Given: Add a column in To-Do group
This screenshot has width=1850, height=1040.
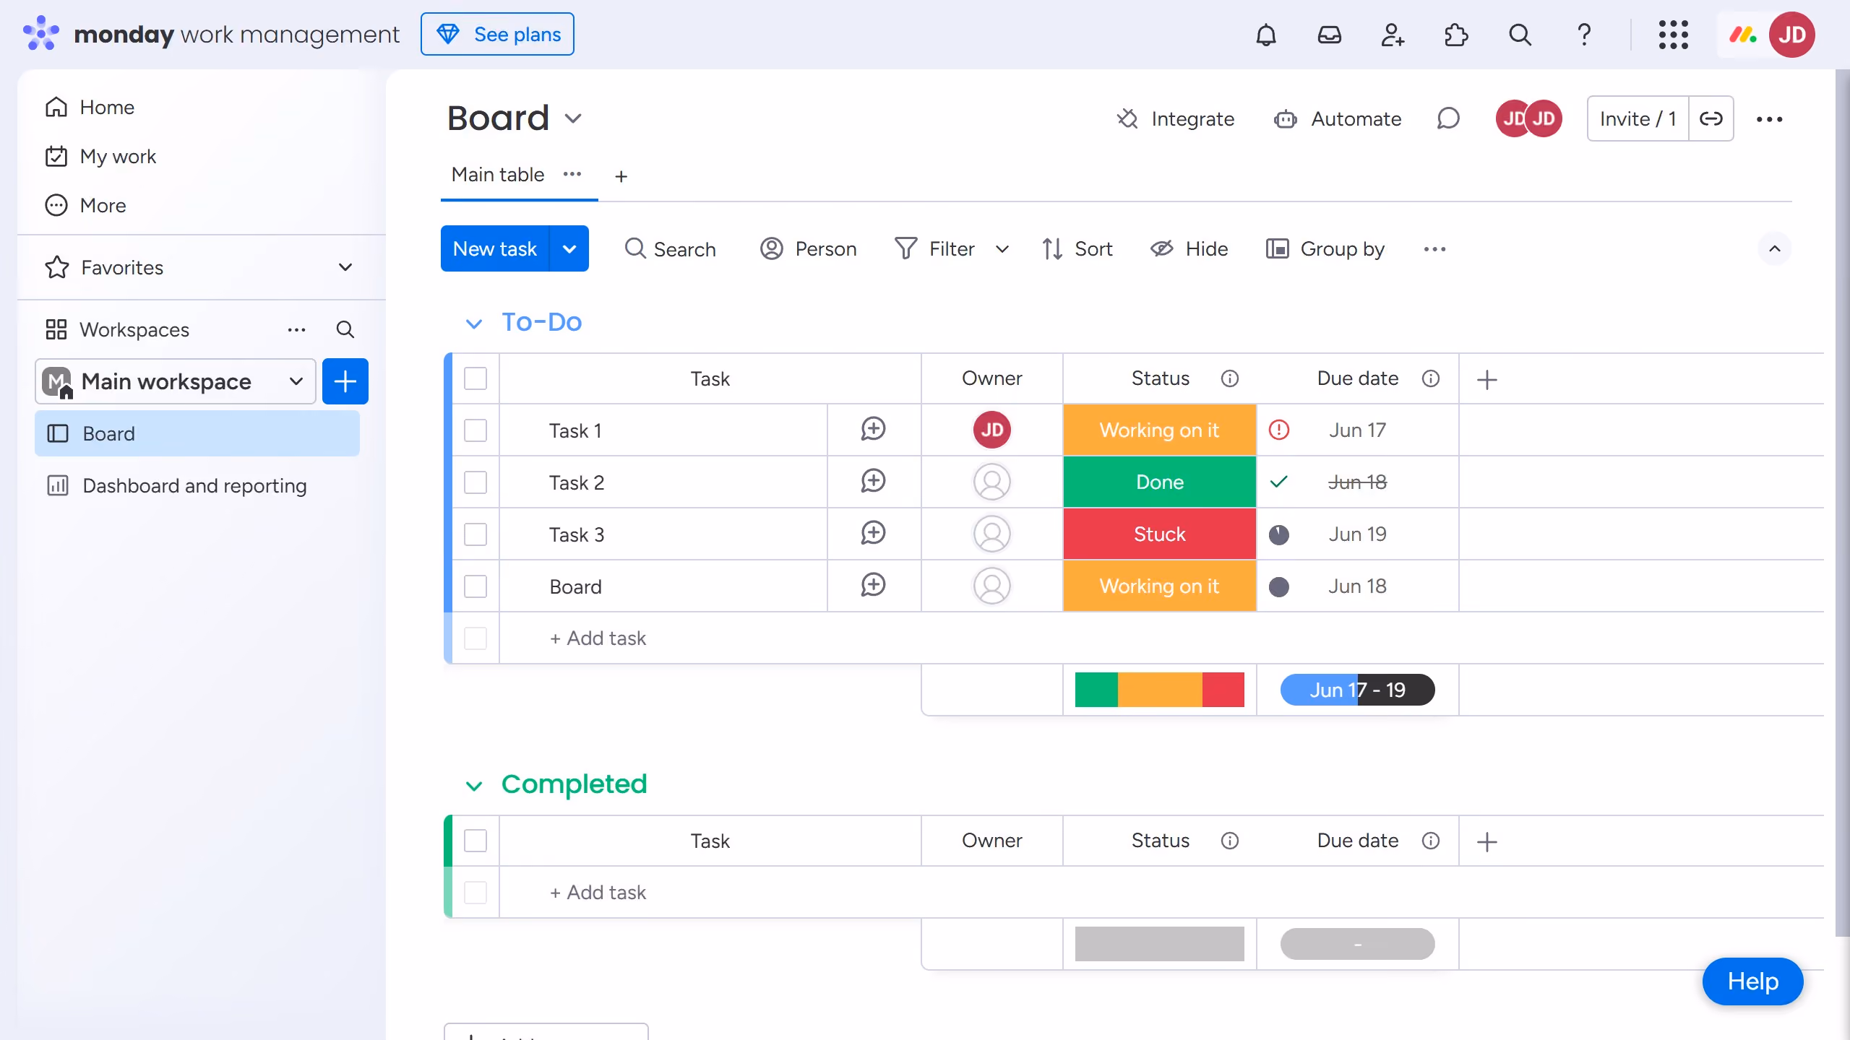Looking at the screenshot, I should pos(1487,379).
